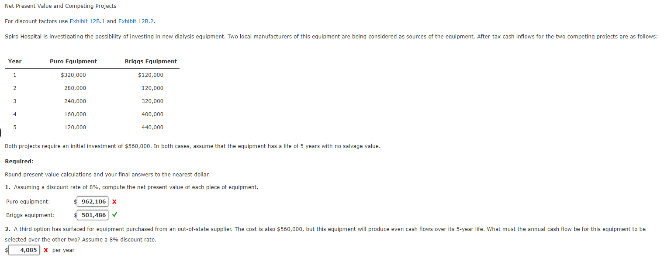Image resolution: width=664 pixels, height=262 pixels.
Task: Click the dollar sign before the per-year answer box
Action: coord(6,250)
